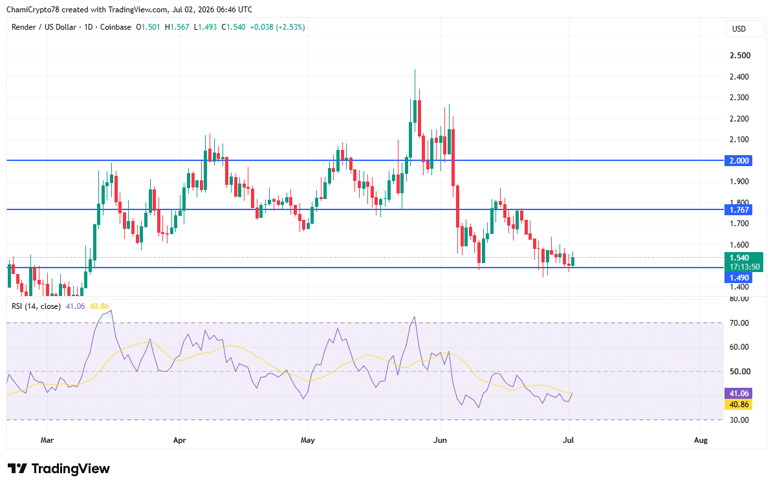Screen dimensions: 773x488
Task: Click the current price 1.540 label
Action: click(x=739, y=257)
